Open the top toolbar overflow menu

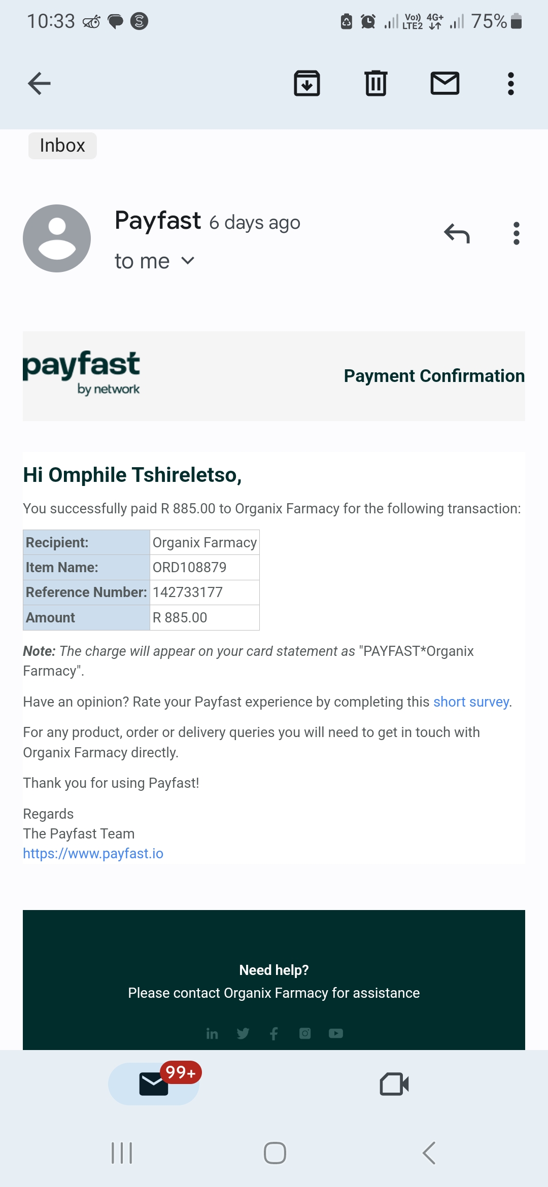511,84
